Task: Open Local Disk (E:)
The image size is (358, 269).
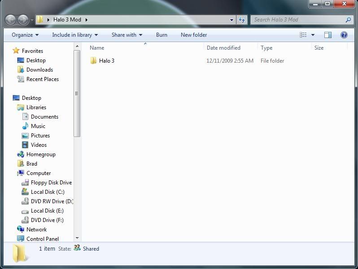Action: tap(47, 211)
